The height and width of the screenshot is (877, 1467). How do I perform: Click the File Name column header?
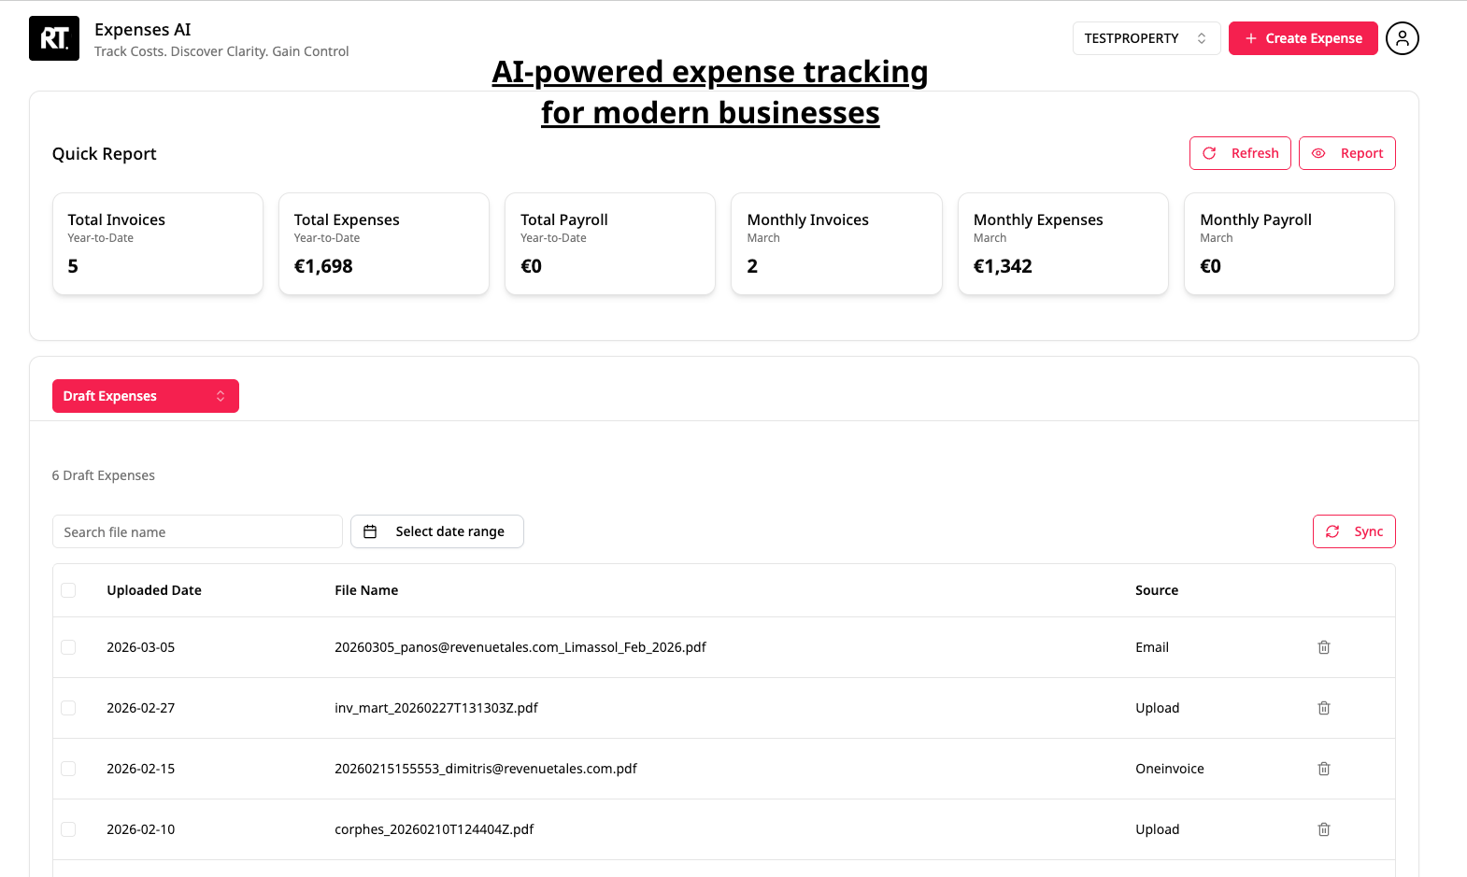coord(366,589)
